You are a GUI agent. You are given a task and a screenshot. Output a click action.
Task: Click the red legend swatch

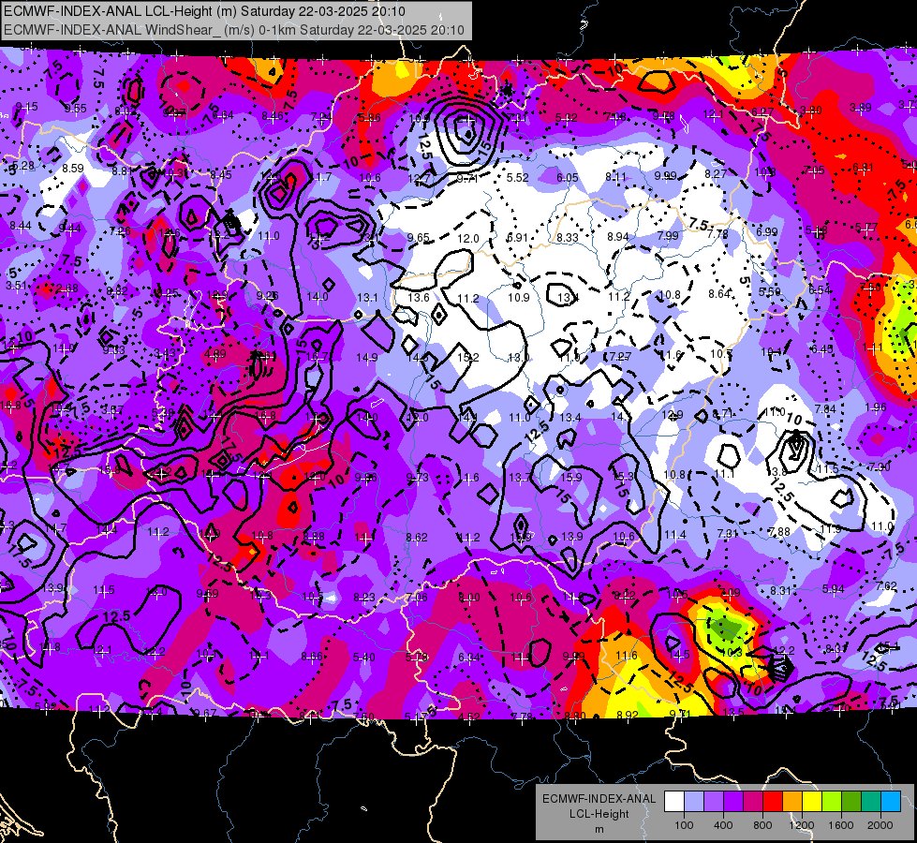[x=773, y=802]
